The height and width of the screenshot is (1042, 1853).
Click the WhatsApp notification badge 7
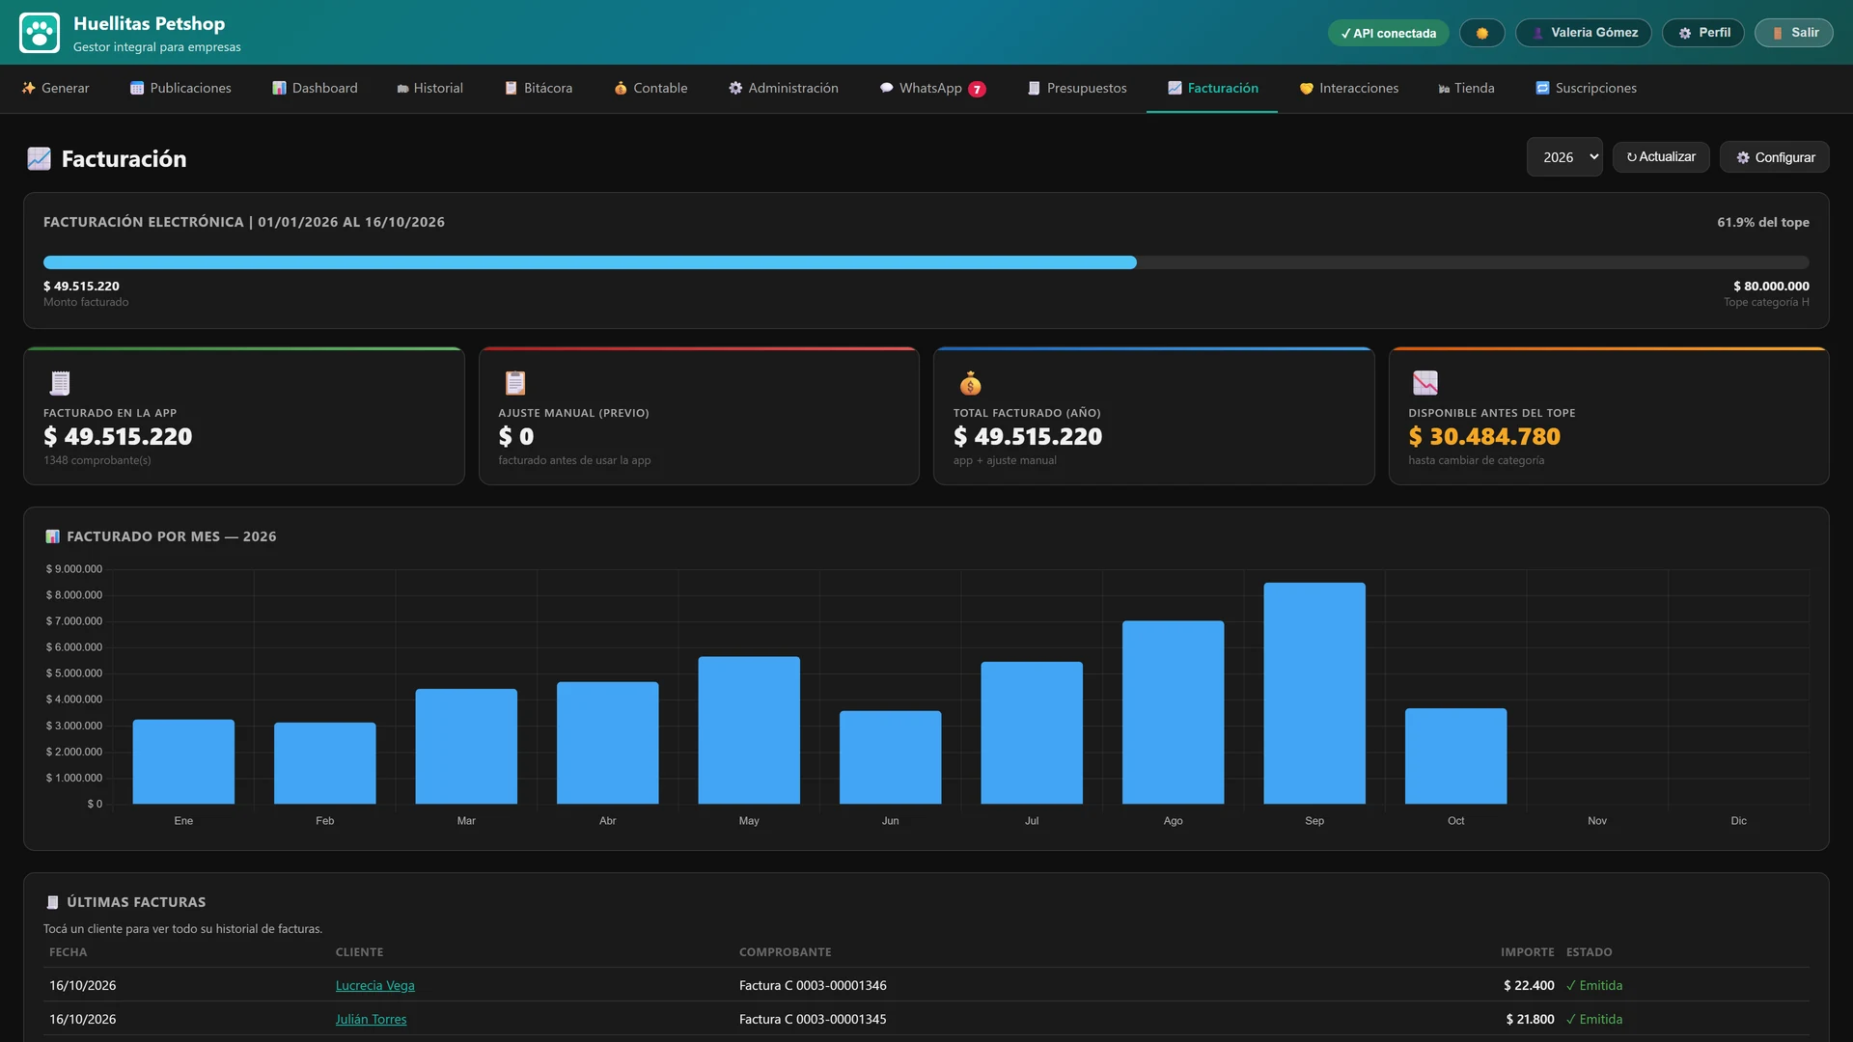pyautogui.click(x=977, y=89)
